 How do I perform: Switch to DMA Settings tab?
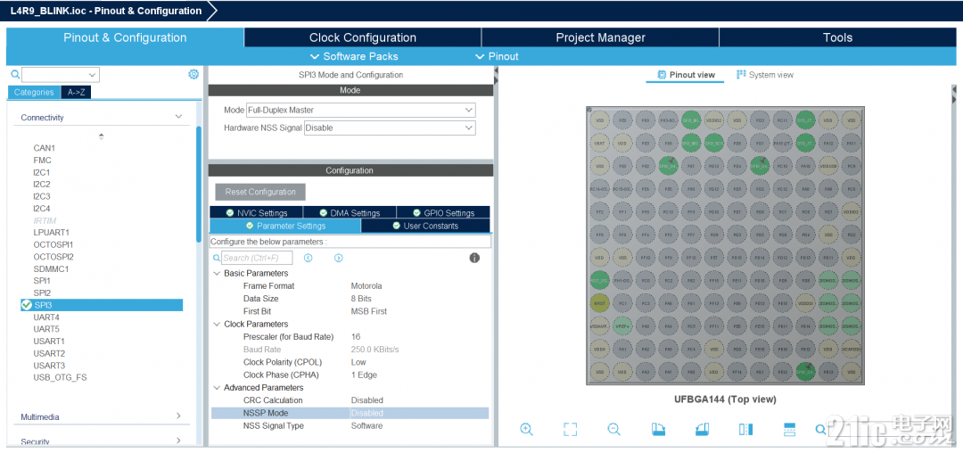click(x=350, y=213)
